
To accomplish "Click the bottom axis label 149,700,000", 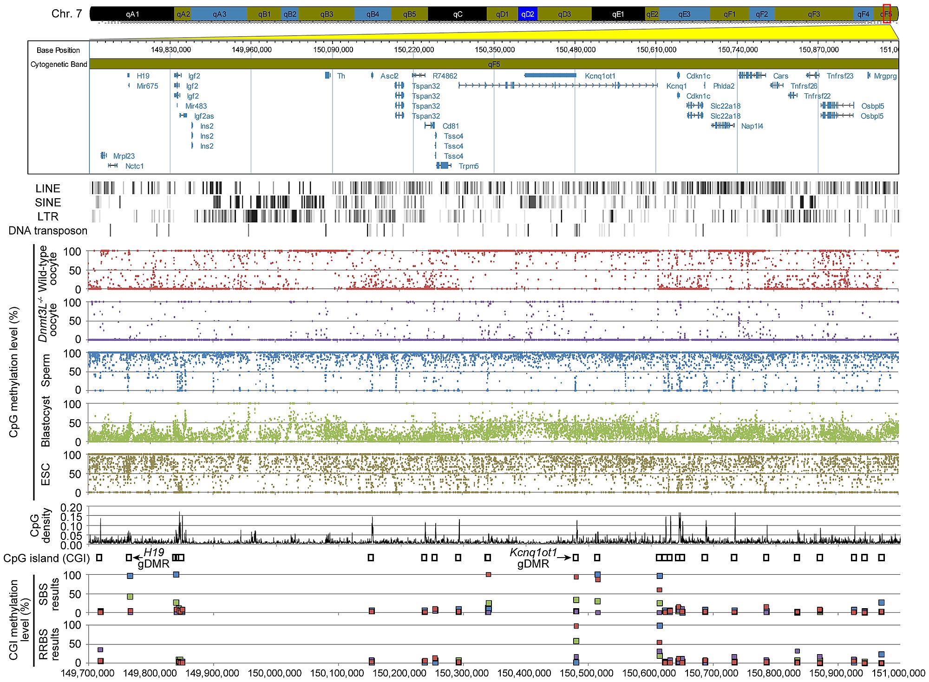I will (x=87, y=673).
